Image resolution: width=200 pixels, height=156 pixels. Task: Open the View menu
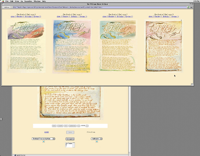coord(17,1)
